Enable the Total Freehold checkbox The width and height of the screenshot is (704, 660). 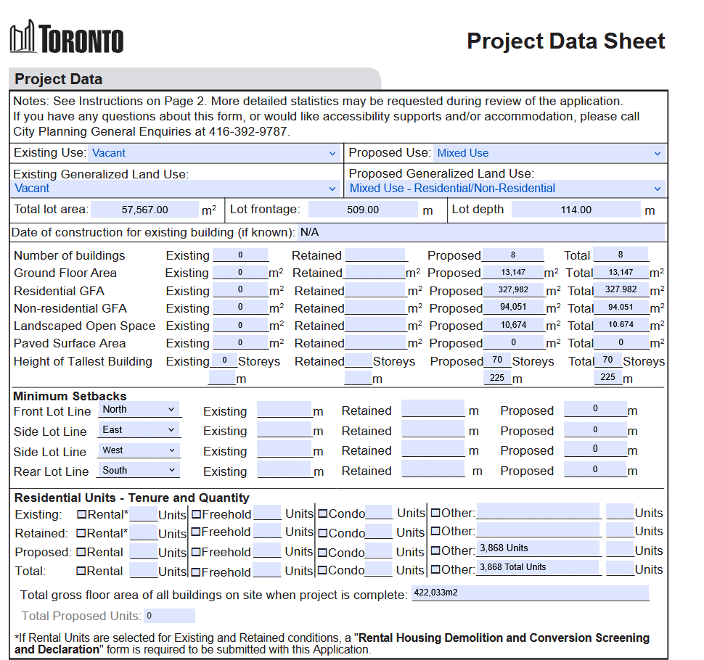(x=196, y=572)
